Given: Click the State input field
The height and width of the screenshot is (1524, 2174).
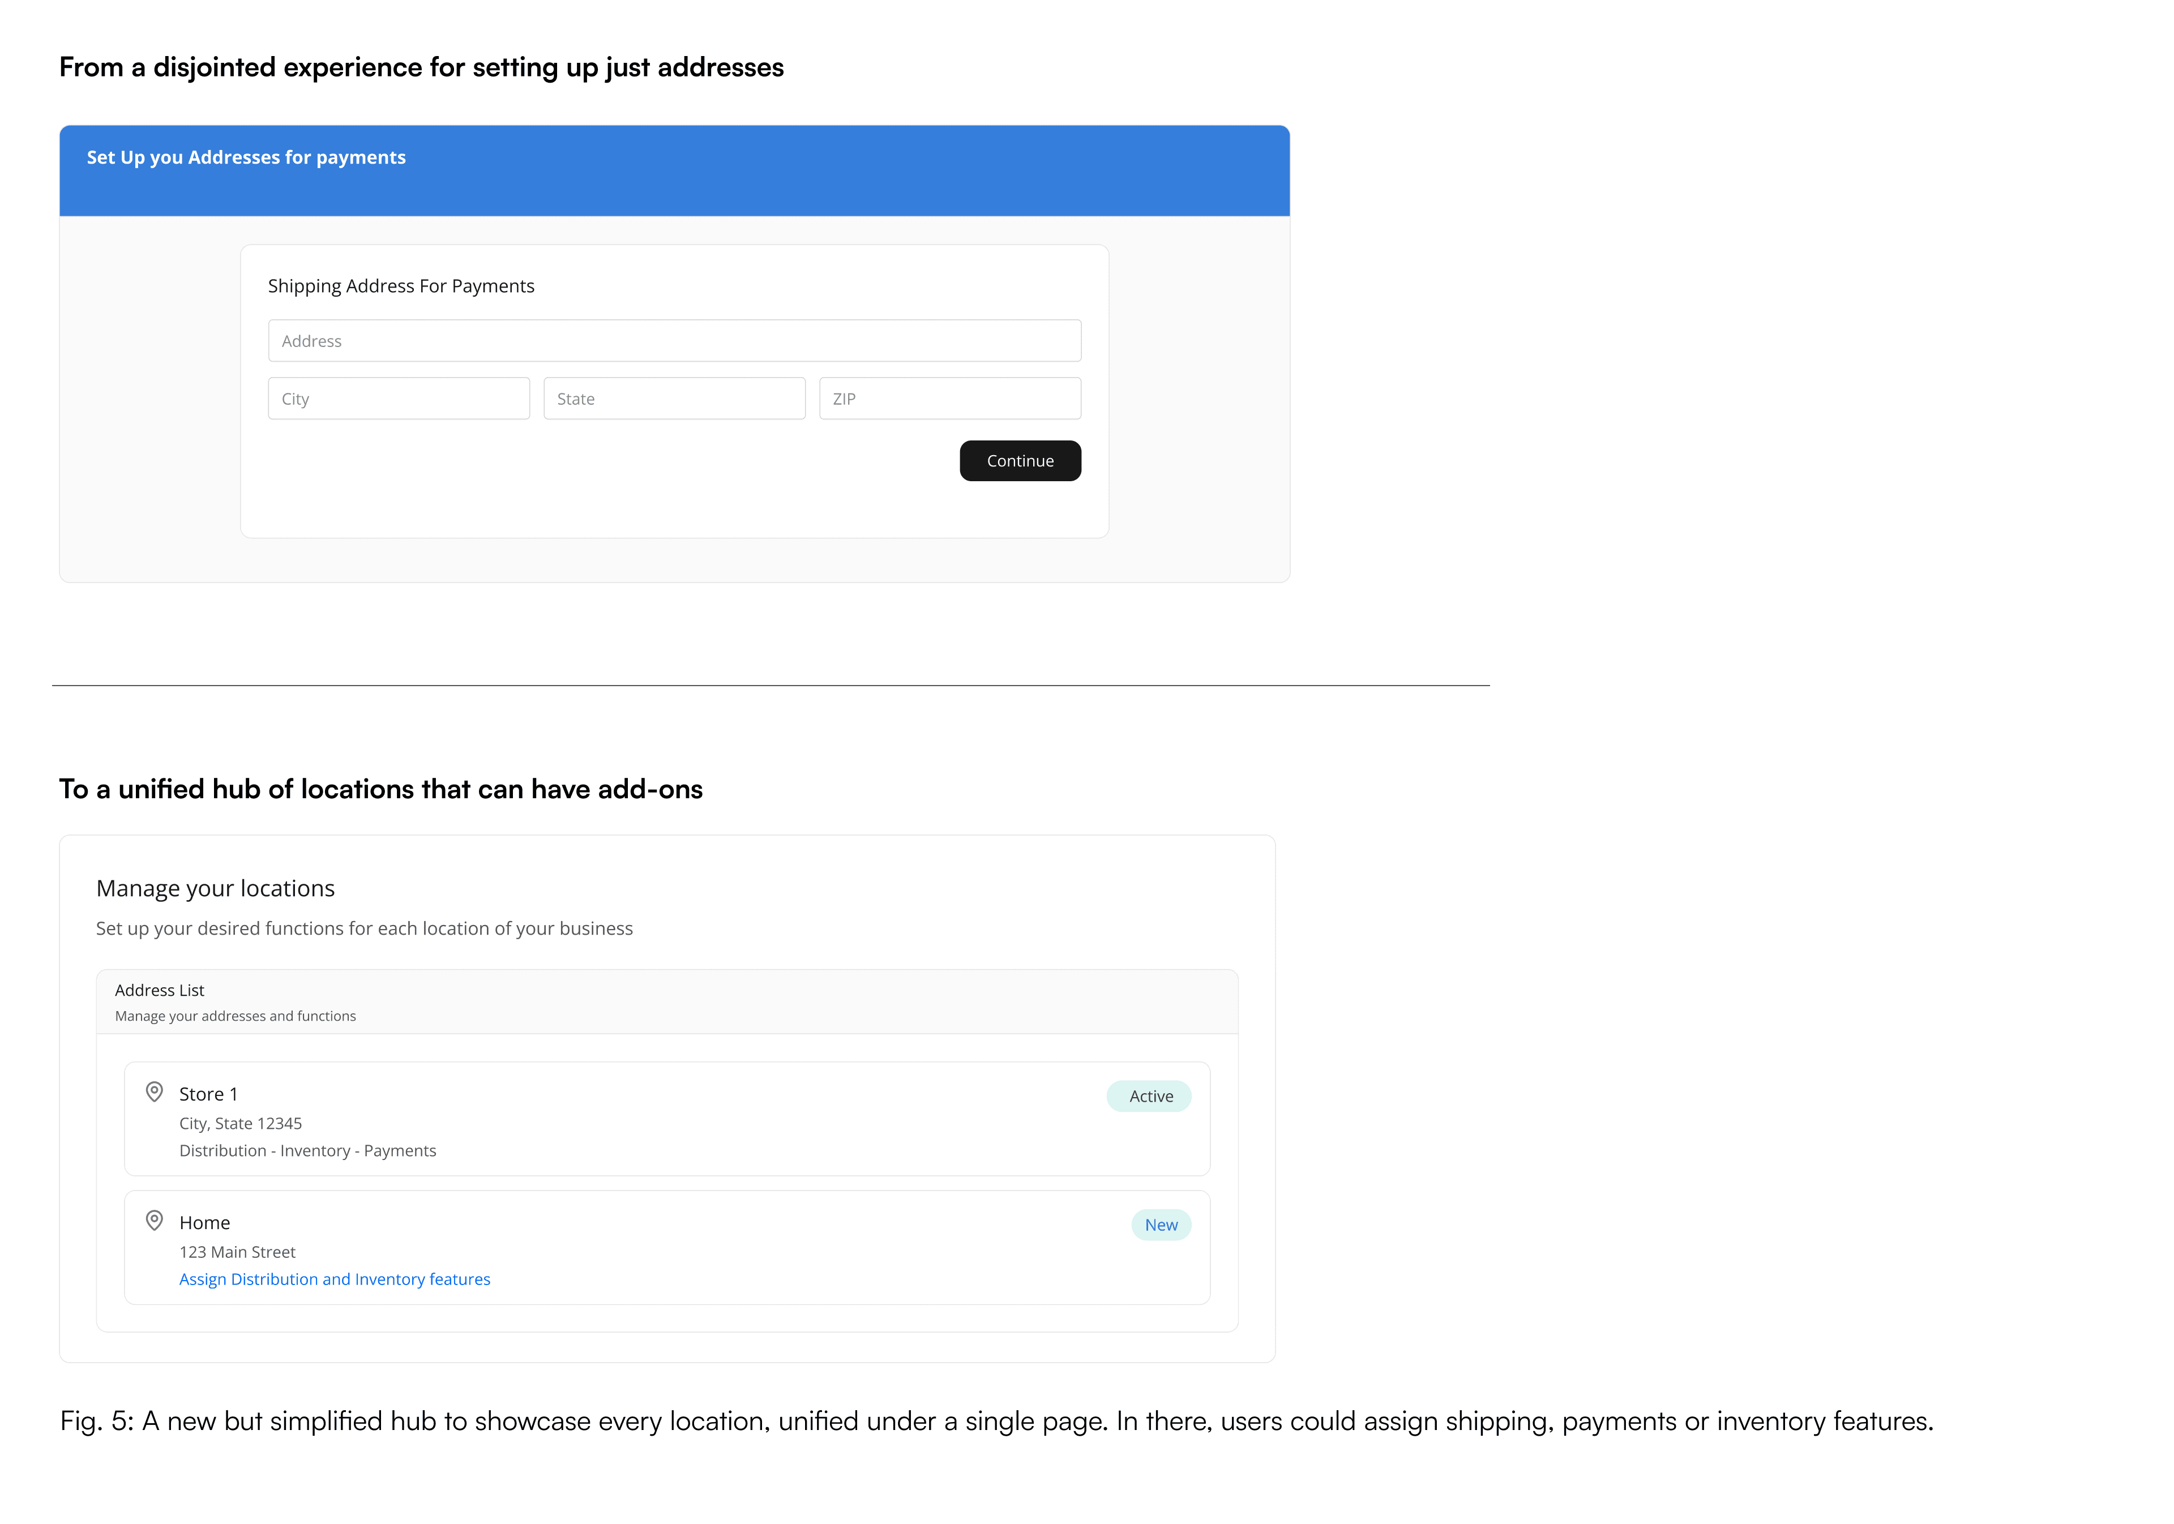Looking at the screenshot, I should (x=674, y=399).
